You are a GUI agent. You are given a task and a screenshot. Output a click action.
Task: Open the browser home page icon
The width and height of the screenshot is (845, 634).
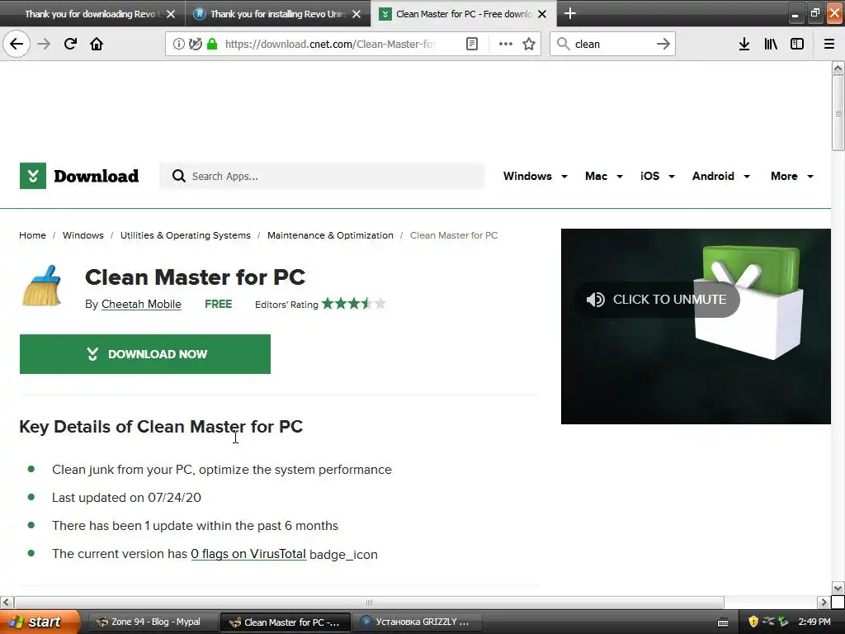pos(97,44)
